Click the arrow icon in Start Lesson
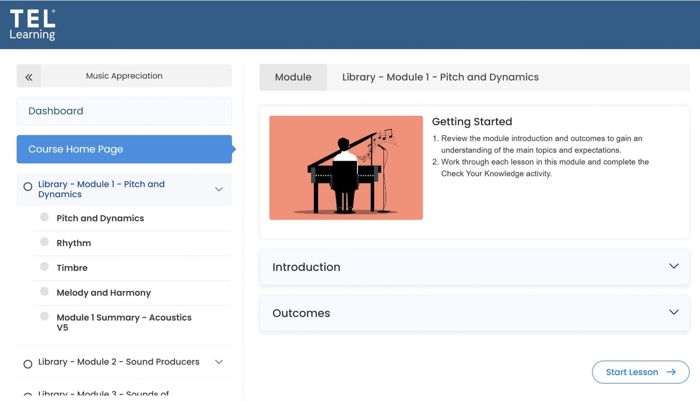Image resolution: width=700 pixels, height=401 pixels. pyautogui.click(x=671, y=372)
